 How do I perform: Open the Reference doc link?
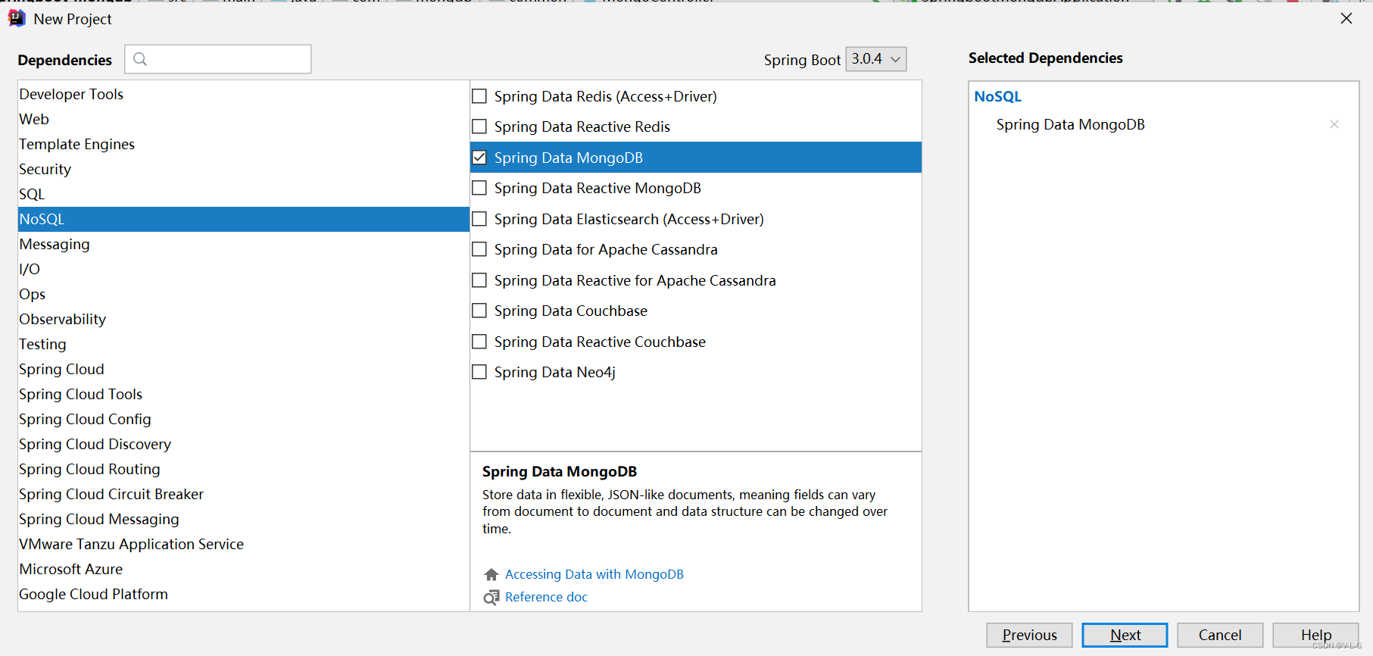[x=546, y=597]
